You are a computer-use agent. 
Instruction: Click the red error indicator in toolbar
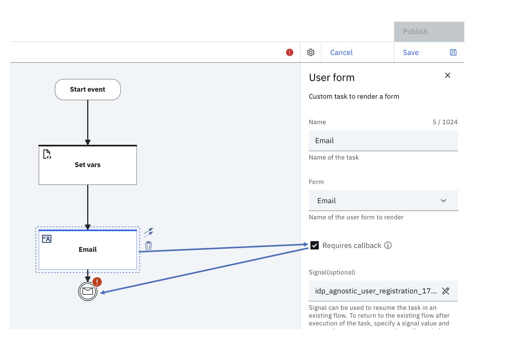[x=290, y=53]
